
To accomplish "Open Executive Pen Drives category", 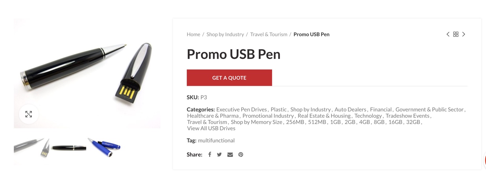I will click(241, 109).
